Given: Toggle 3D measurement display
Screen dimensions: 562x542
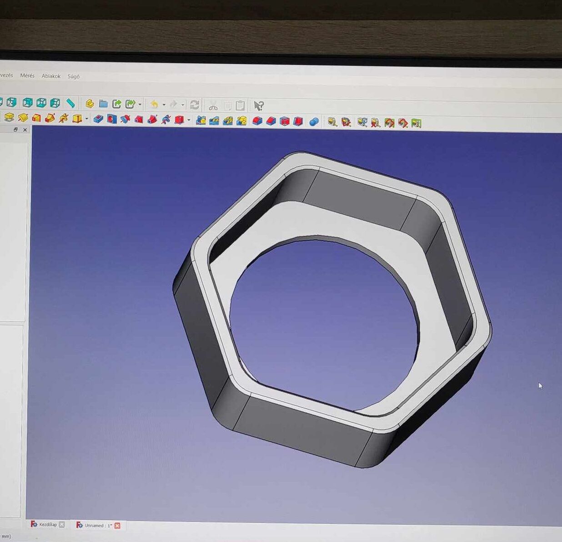Looking at the screenshot, I should tap(402, 123).
